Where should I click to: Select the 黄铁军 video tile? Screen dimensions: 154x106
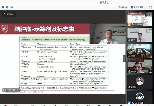click(140, 67)
